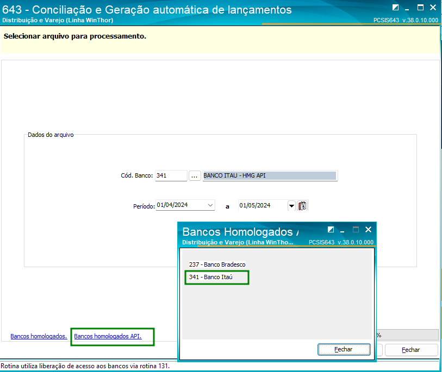Select 341 - Banco Itaú entry

pos(211,277)
